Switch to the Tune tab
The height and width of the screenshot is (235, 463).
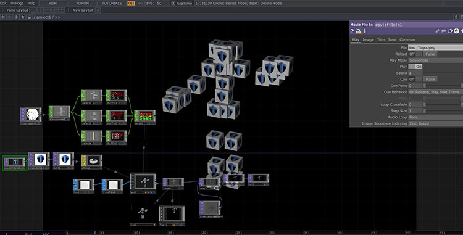click(x=392, y=39)
